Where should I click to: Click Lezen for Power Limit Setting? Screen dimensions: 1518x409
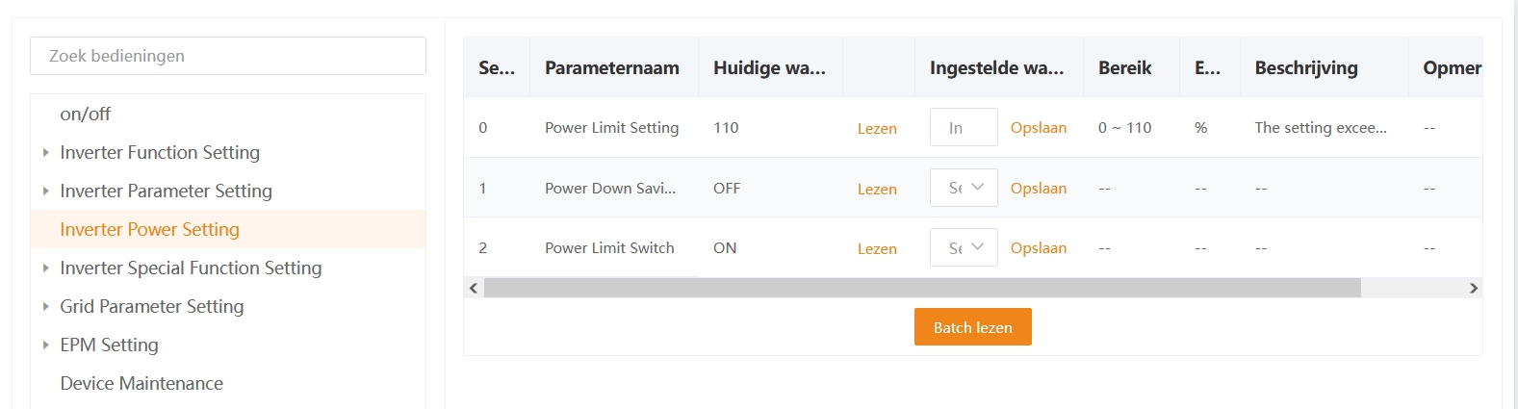coord(877,129)
